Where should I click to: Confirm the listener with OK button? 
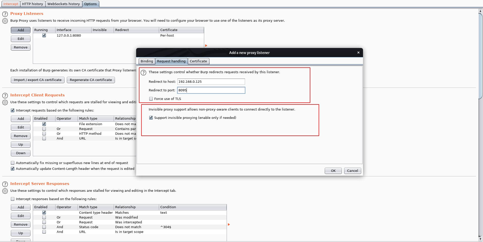333,171
